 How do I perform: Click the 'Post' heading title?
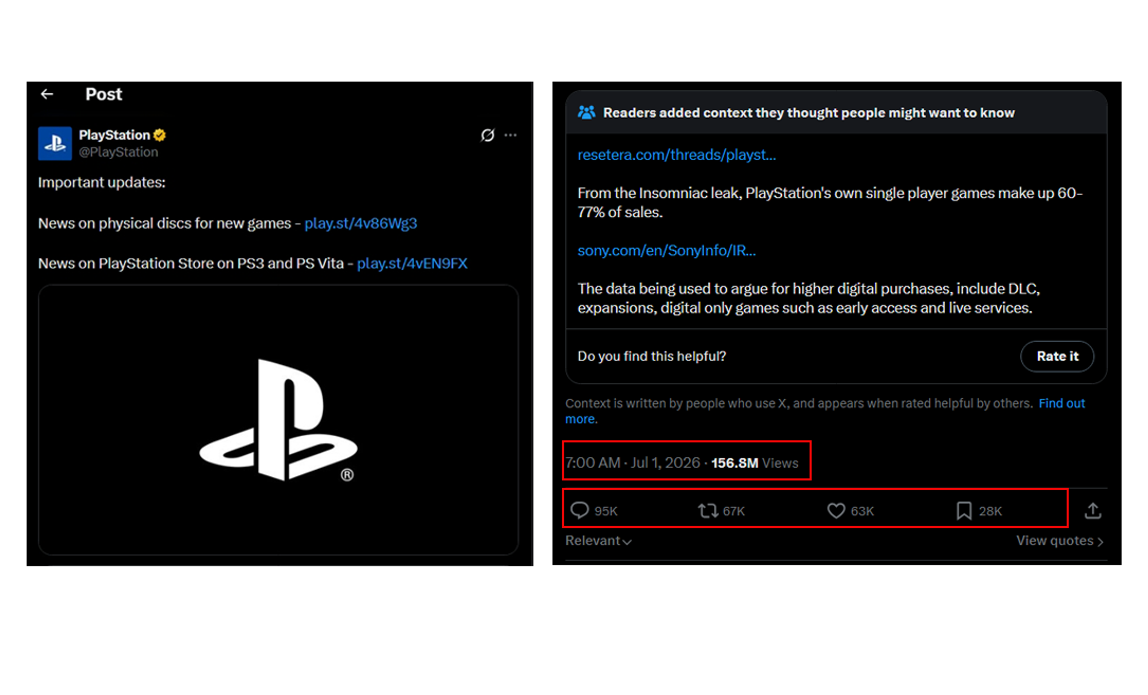[x=103, y=94]
